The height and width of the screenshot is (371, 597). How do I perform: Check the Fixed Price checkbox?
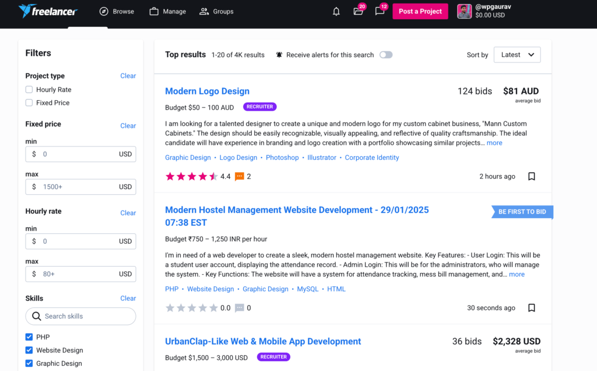pyautogui.click(x=29, y=103)
